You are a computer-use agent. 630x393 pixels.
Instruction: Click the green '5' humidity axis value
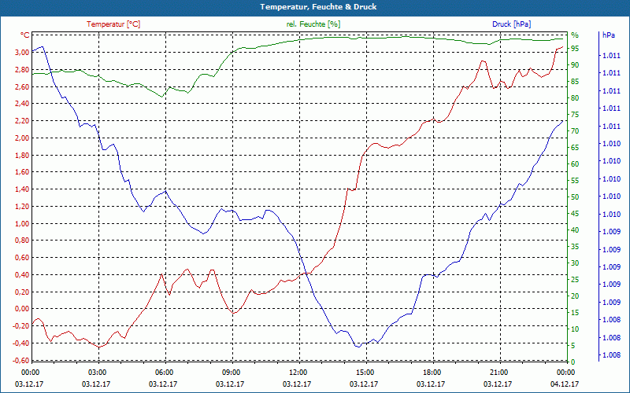[x=573, y=346]
